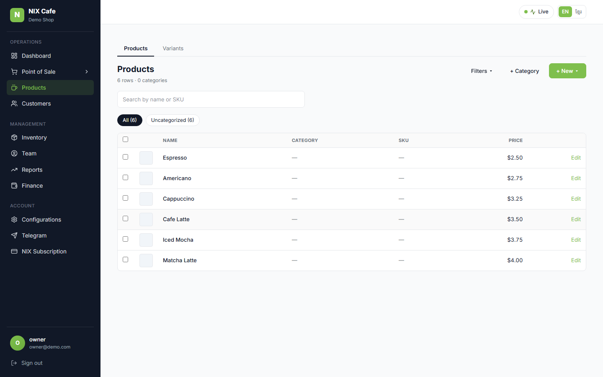Click the SKU column header

point(404,140)
